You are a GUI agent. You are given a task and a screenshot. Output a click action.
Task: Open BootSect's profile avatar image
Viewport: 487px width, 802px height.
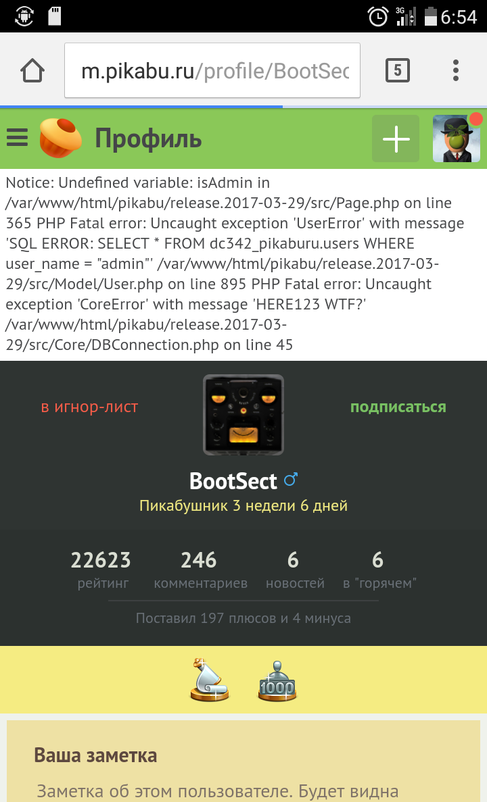pos(243,415)
